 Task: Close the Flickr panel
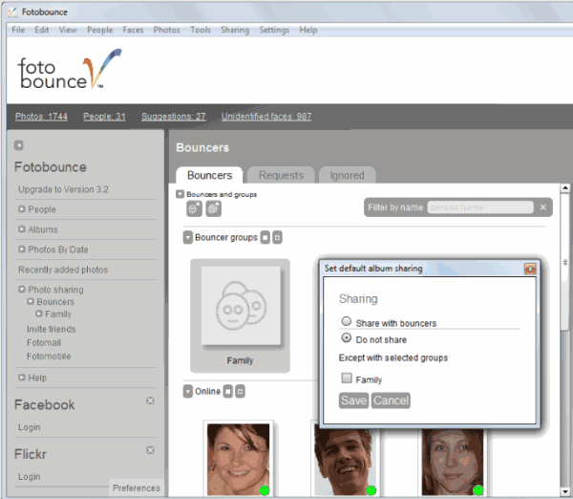pyautogui.click(x=150, y=450)
